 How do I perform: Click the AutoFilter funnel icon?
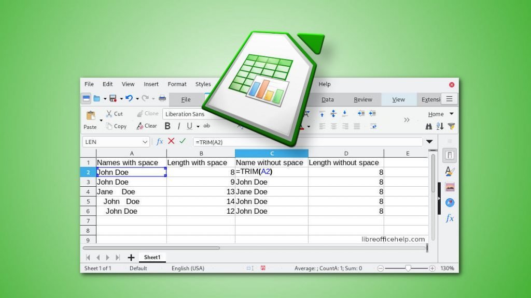tap(452, 126)
